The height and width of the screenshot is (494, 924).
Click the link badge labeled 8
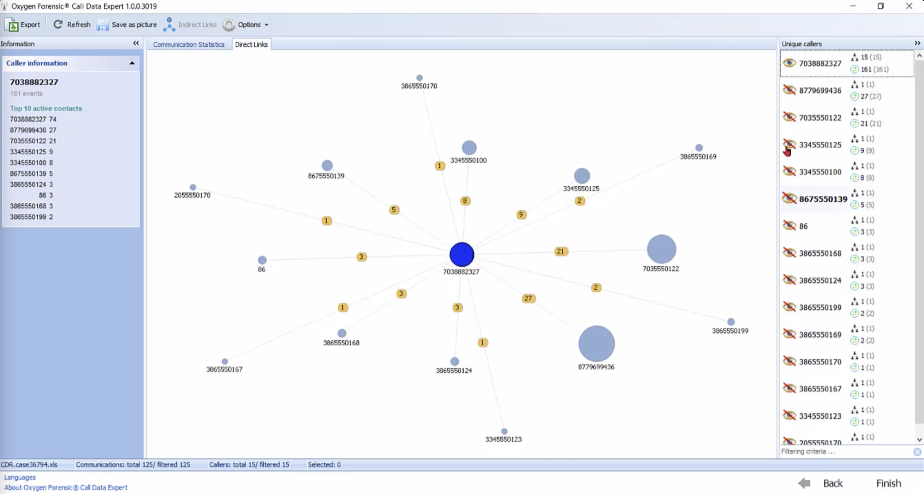tap(465, 200)
